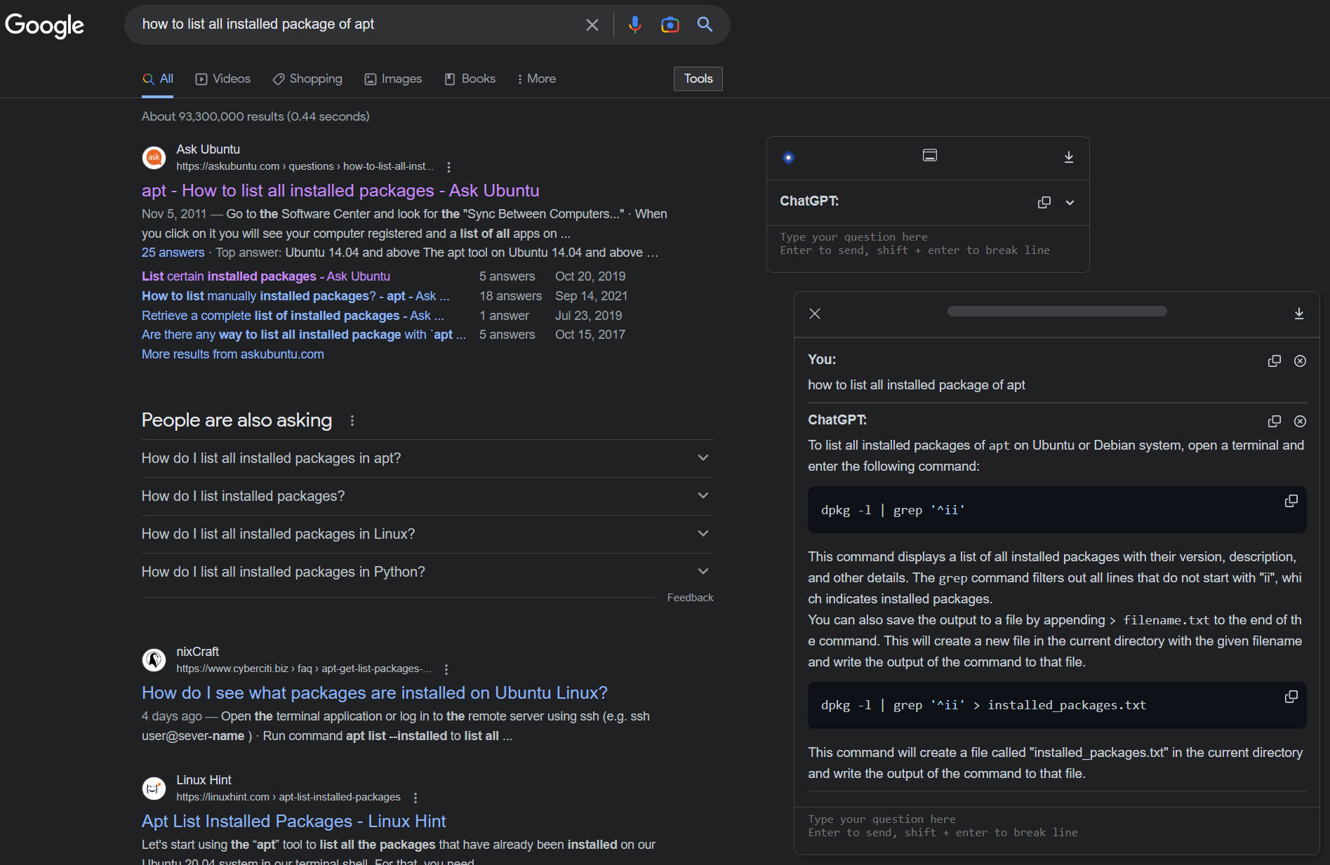Expand How do I list installed packages?
This screenshot has height=865, width=1330.
coord(427,496)
